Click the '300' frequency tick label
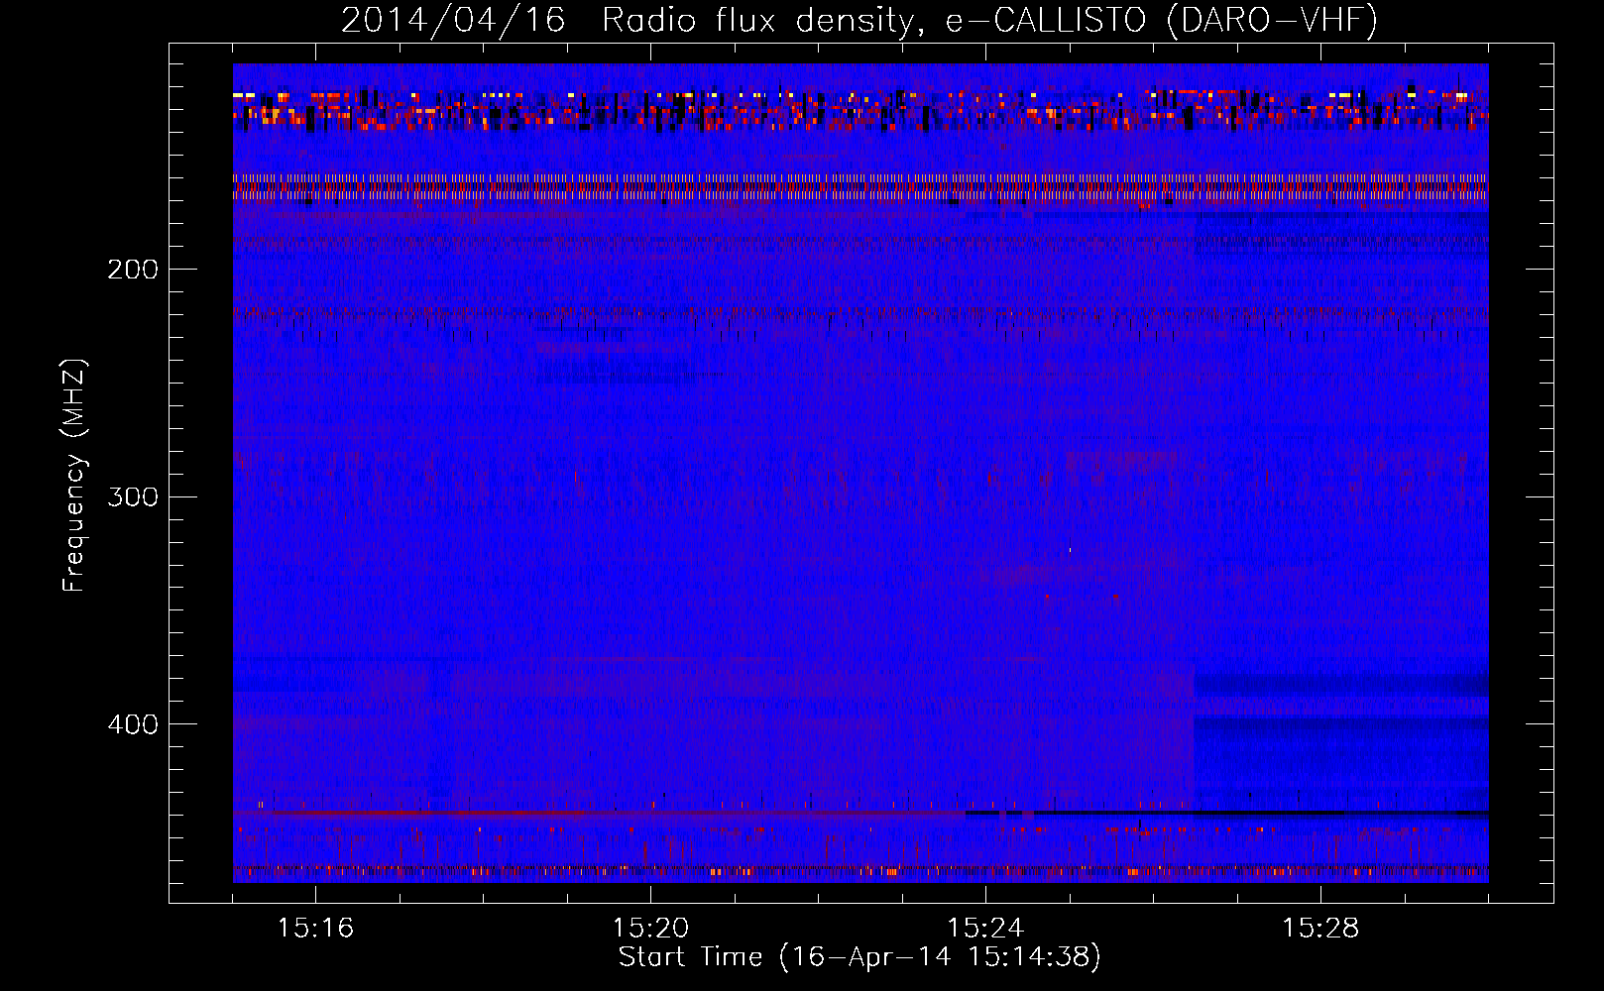Viewport: 1604px width, 991px height. (x=133, y=496)
